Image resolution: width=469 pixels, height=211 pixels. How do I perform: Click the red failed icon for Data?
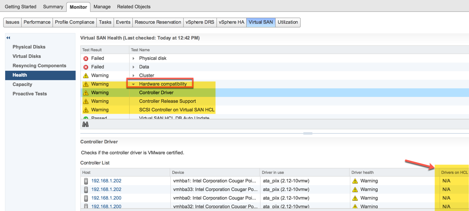pyautogui.click(x=86, y=67)
